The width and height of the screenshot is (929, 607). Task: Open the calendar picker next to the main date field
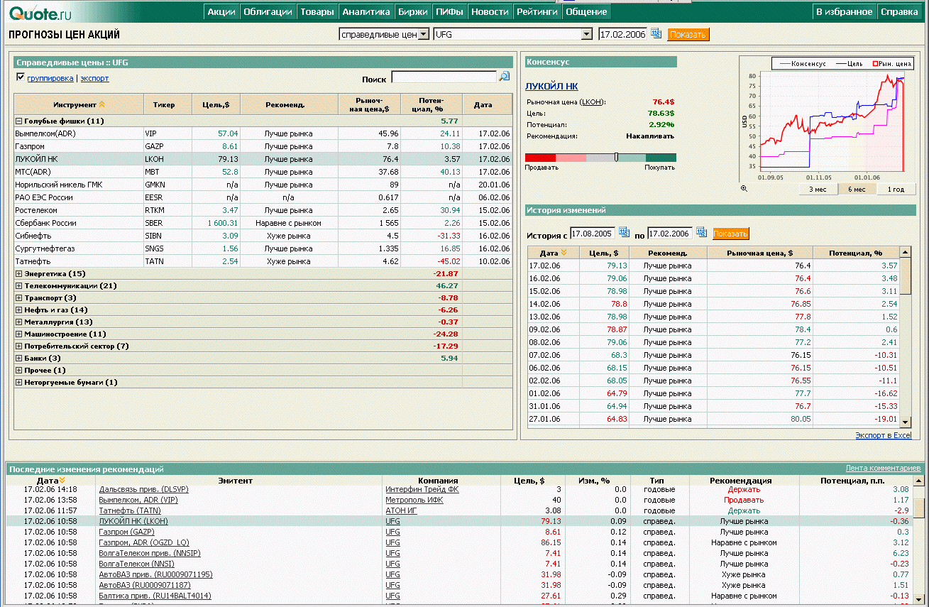(656, 33)
